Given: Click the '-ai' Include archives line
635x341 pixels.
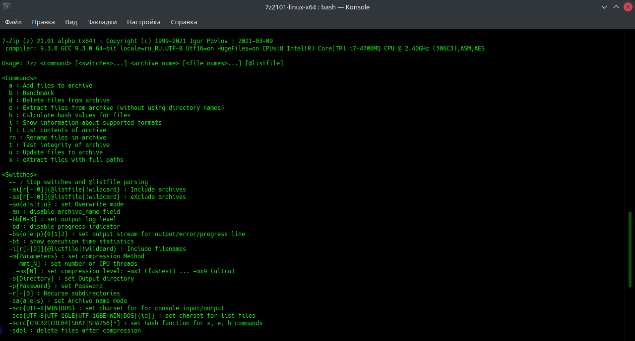Looking at the screenshot, I should pos(98,190).
